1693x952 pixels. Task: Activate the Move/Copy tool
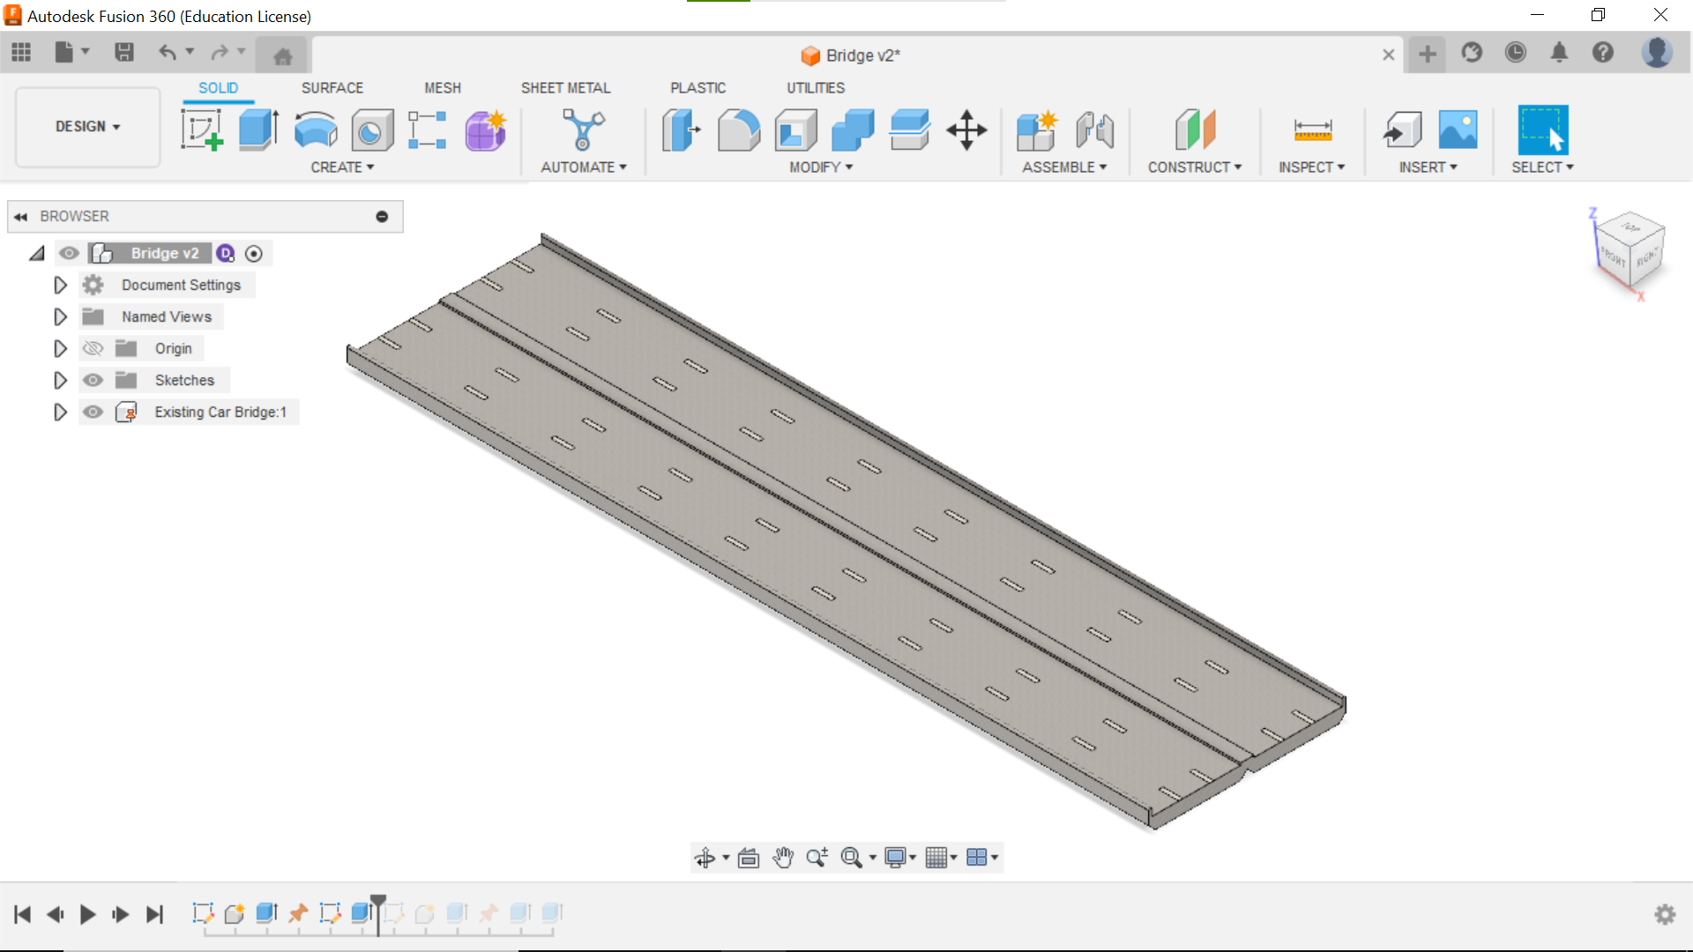click(966, 130)
